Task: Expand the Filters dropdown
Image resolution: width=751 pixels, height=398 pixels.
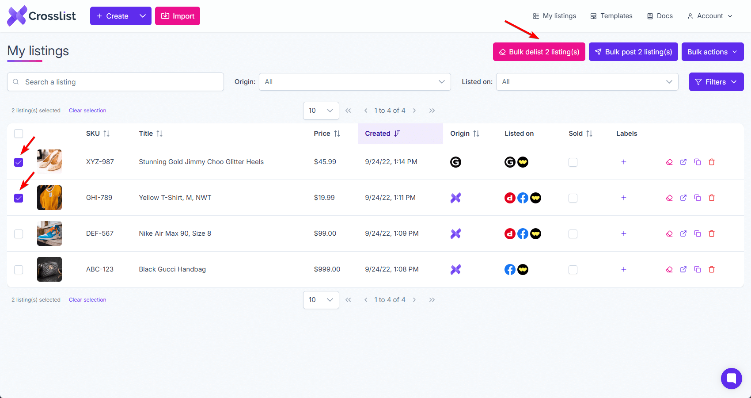Action: click(717, 82)
